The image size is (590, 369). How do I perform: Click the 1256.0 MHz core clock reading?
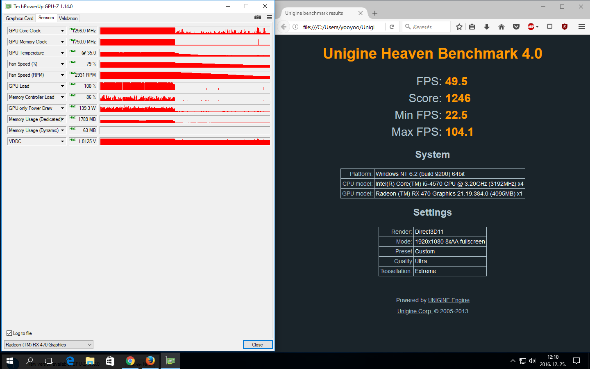tap(83, 31)
